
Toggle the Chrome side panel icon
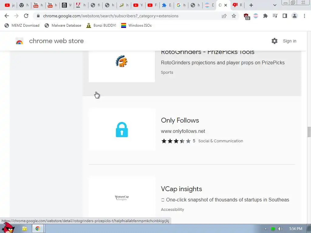(x=285, y=16)
